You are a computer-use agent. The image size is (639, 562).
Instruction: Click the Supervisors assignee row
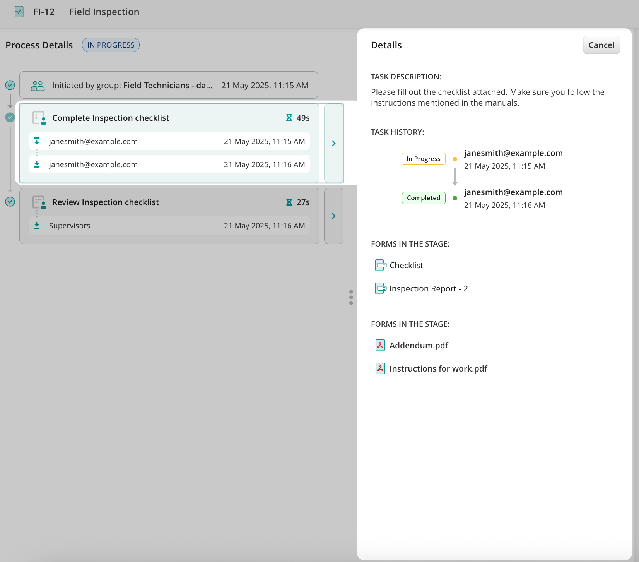coord(169,226)
